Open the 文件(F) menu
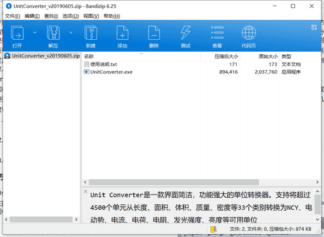The image size is (324, 237). (x=13, y=16)
